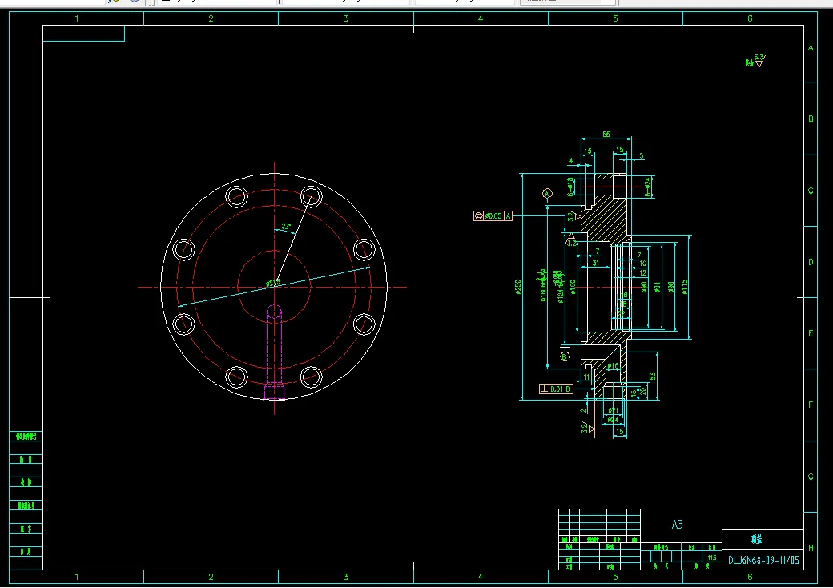Image resolution: width=833 pixels, height=588 pixels.
Task: Pick the 4 dimension with arrows
Action: pyautogui.click(x=571, y=161)
